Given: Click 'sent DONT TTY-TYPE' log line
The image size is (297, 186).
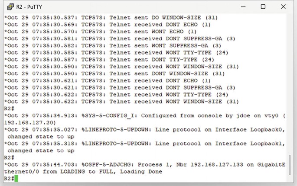Looking at the screenshot, I should coord(109,60).
